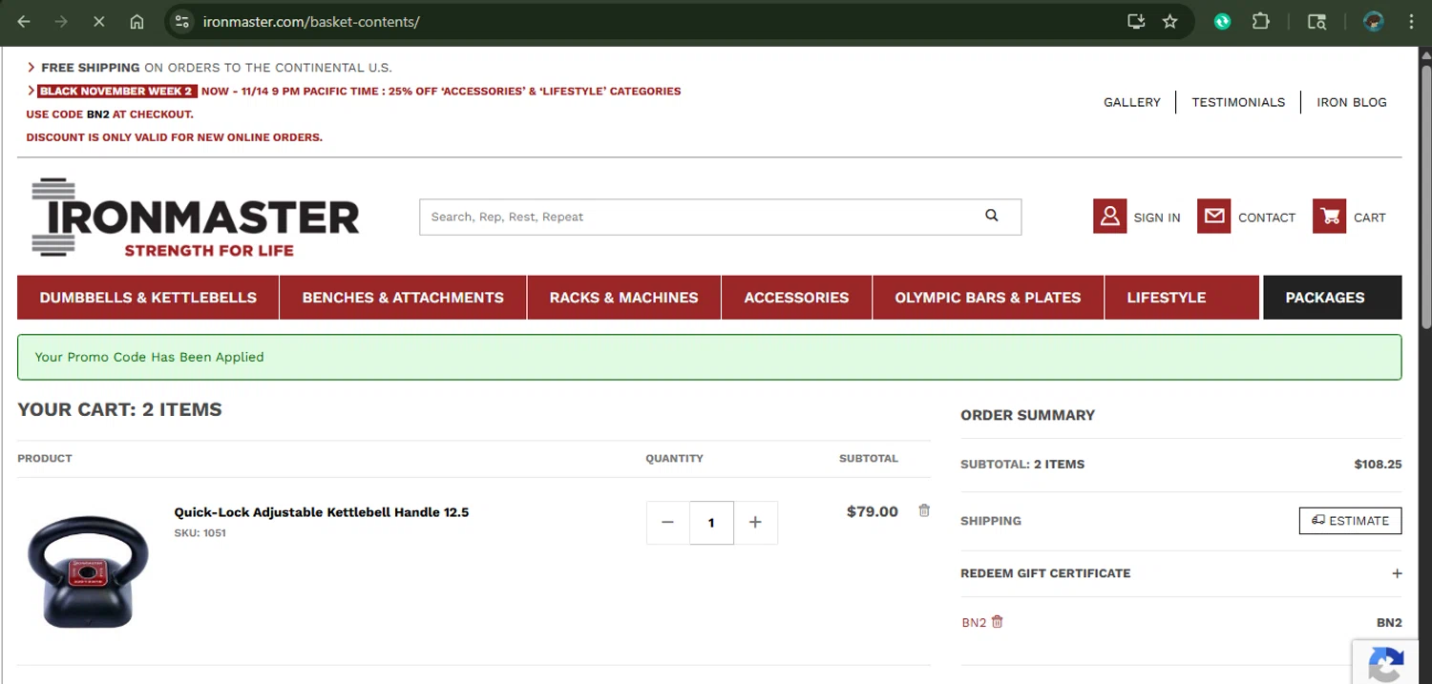This screenshot has height=684, width=1432.
Task: Increase kettlebell handle quantity with plus
Action: (x=755, y=523)
